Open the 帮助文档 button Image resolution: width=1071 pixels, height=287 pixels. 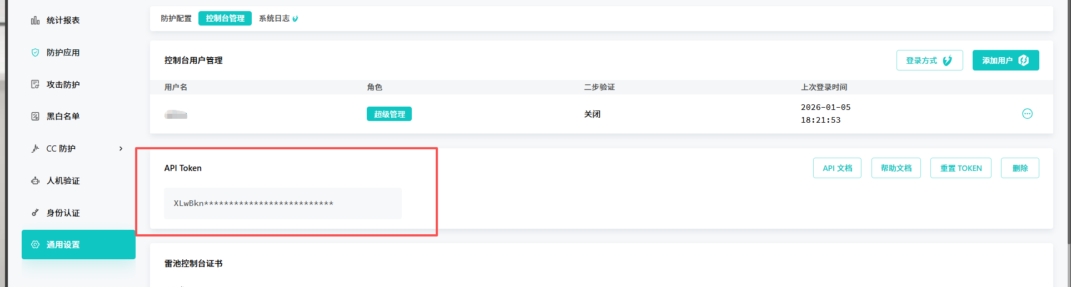(x=896, y=168)
